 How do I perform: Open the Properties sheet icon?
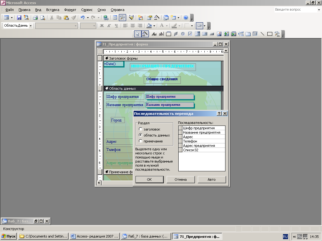coord(149,18)
